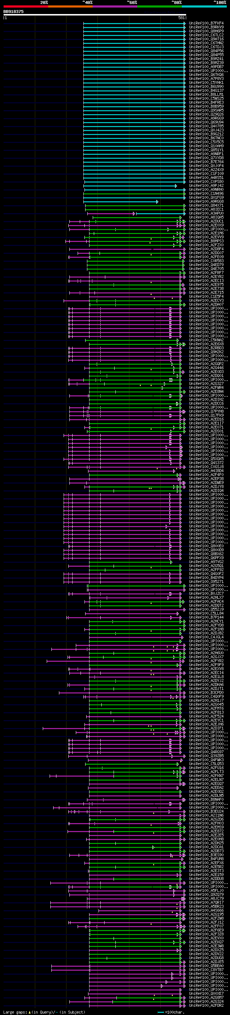The image size is (230, 1015).
Task: Click the label UniRef100_C5YHK1
Action: [x=206, y=83]
